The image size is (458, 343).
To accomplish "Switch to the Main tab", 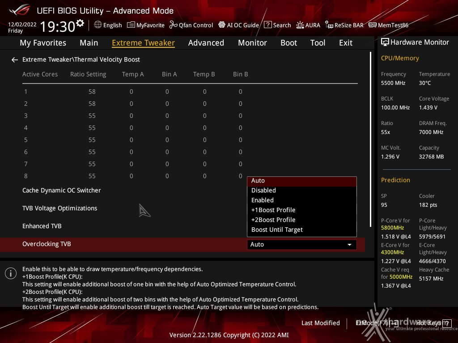I will coord(89,43).
